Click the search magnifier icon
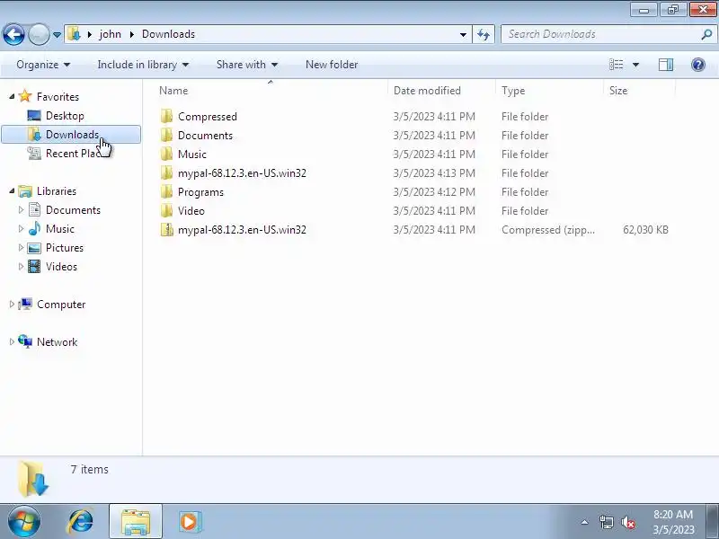This screenshot has width=719, height=539. click(x=706, y=34)
